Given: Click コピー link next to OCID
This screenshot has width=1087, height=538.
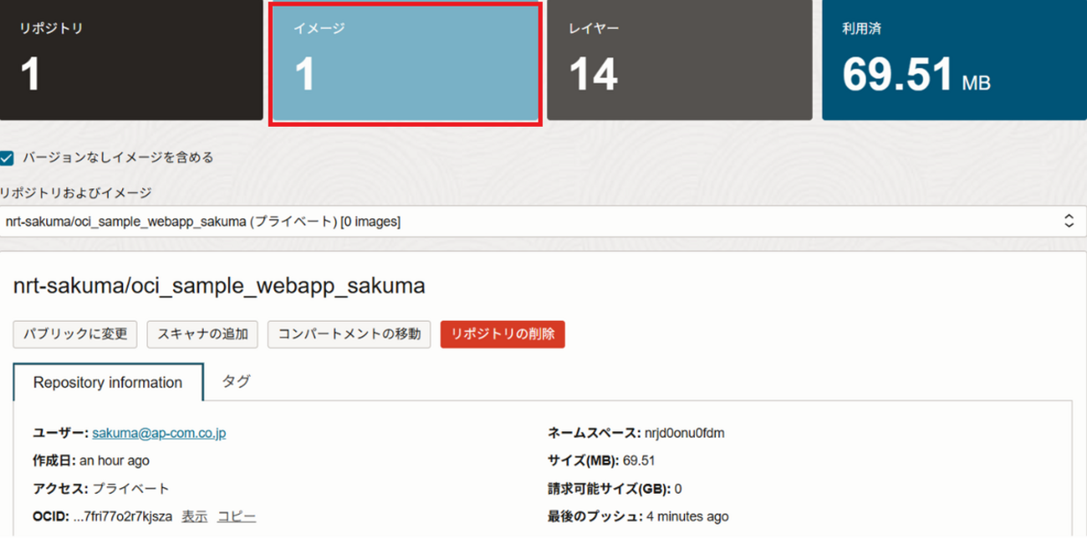Looking at the screenshot, I should [237, 516].
